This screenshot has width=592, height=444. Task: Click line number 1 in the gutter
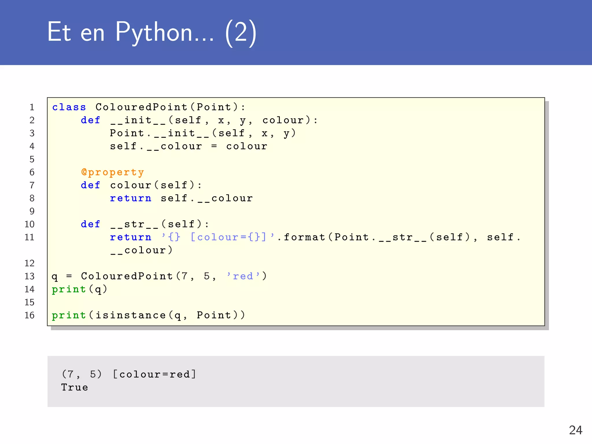32,107
